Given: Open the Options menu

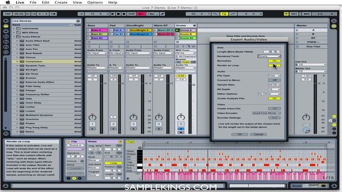Looking at the screenshot, I should tap(95, 2).
